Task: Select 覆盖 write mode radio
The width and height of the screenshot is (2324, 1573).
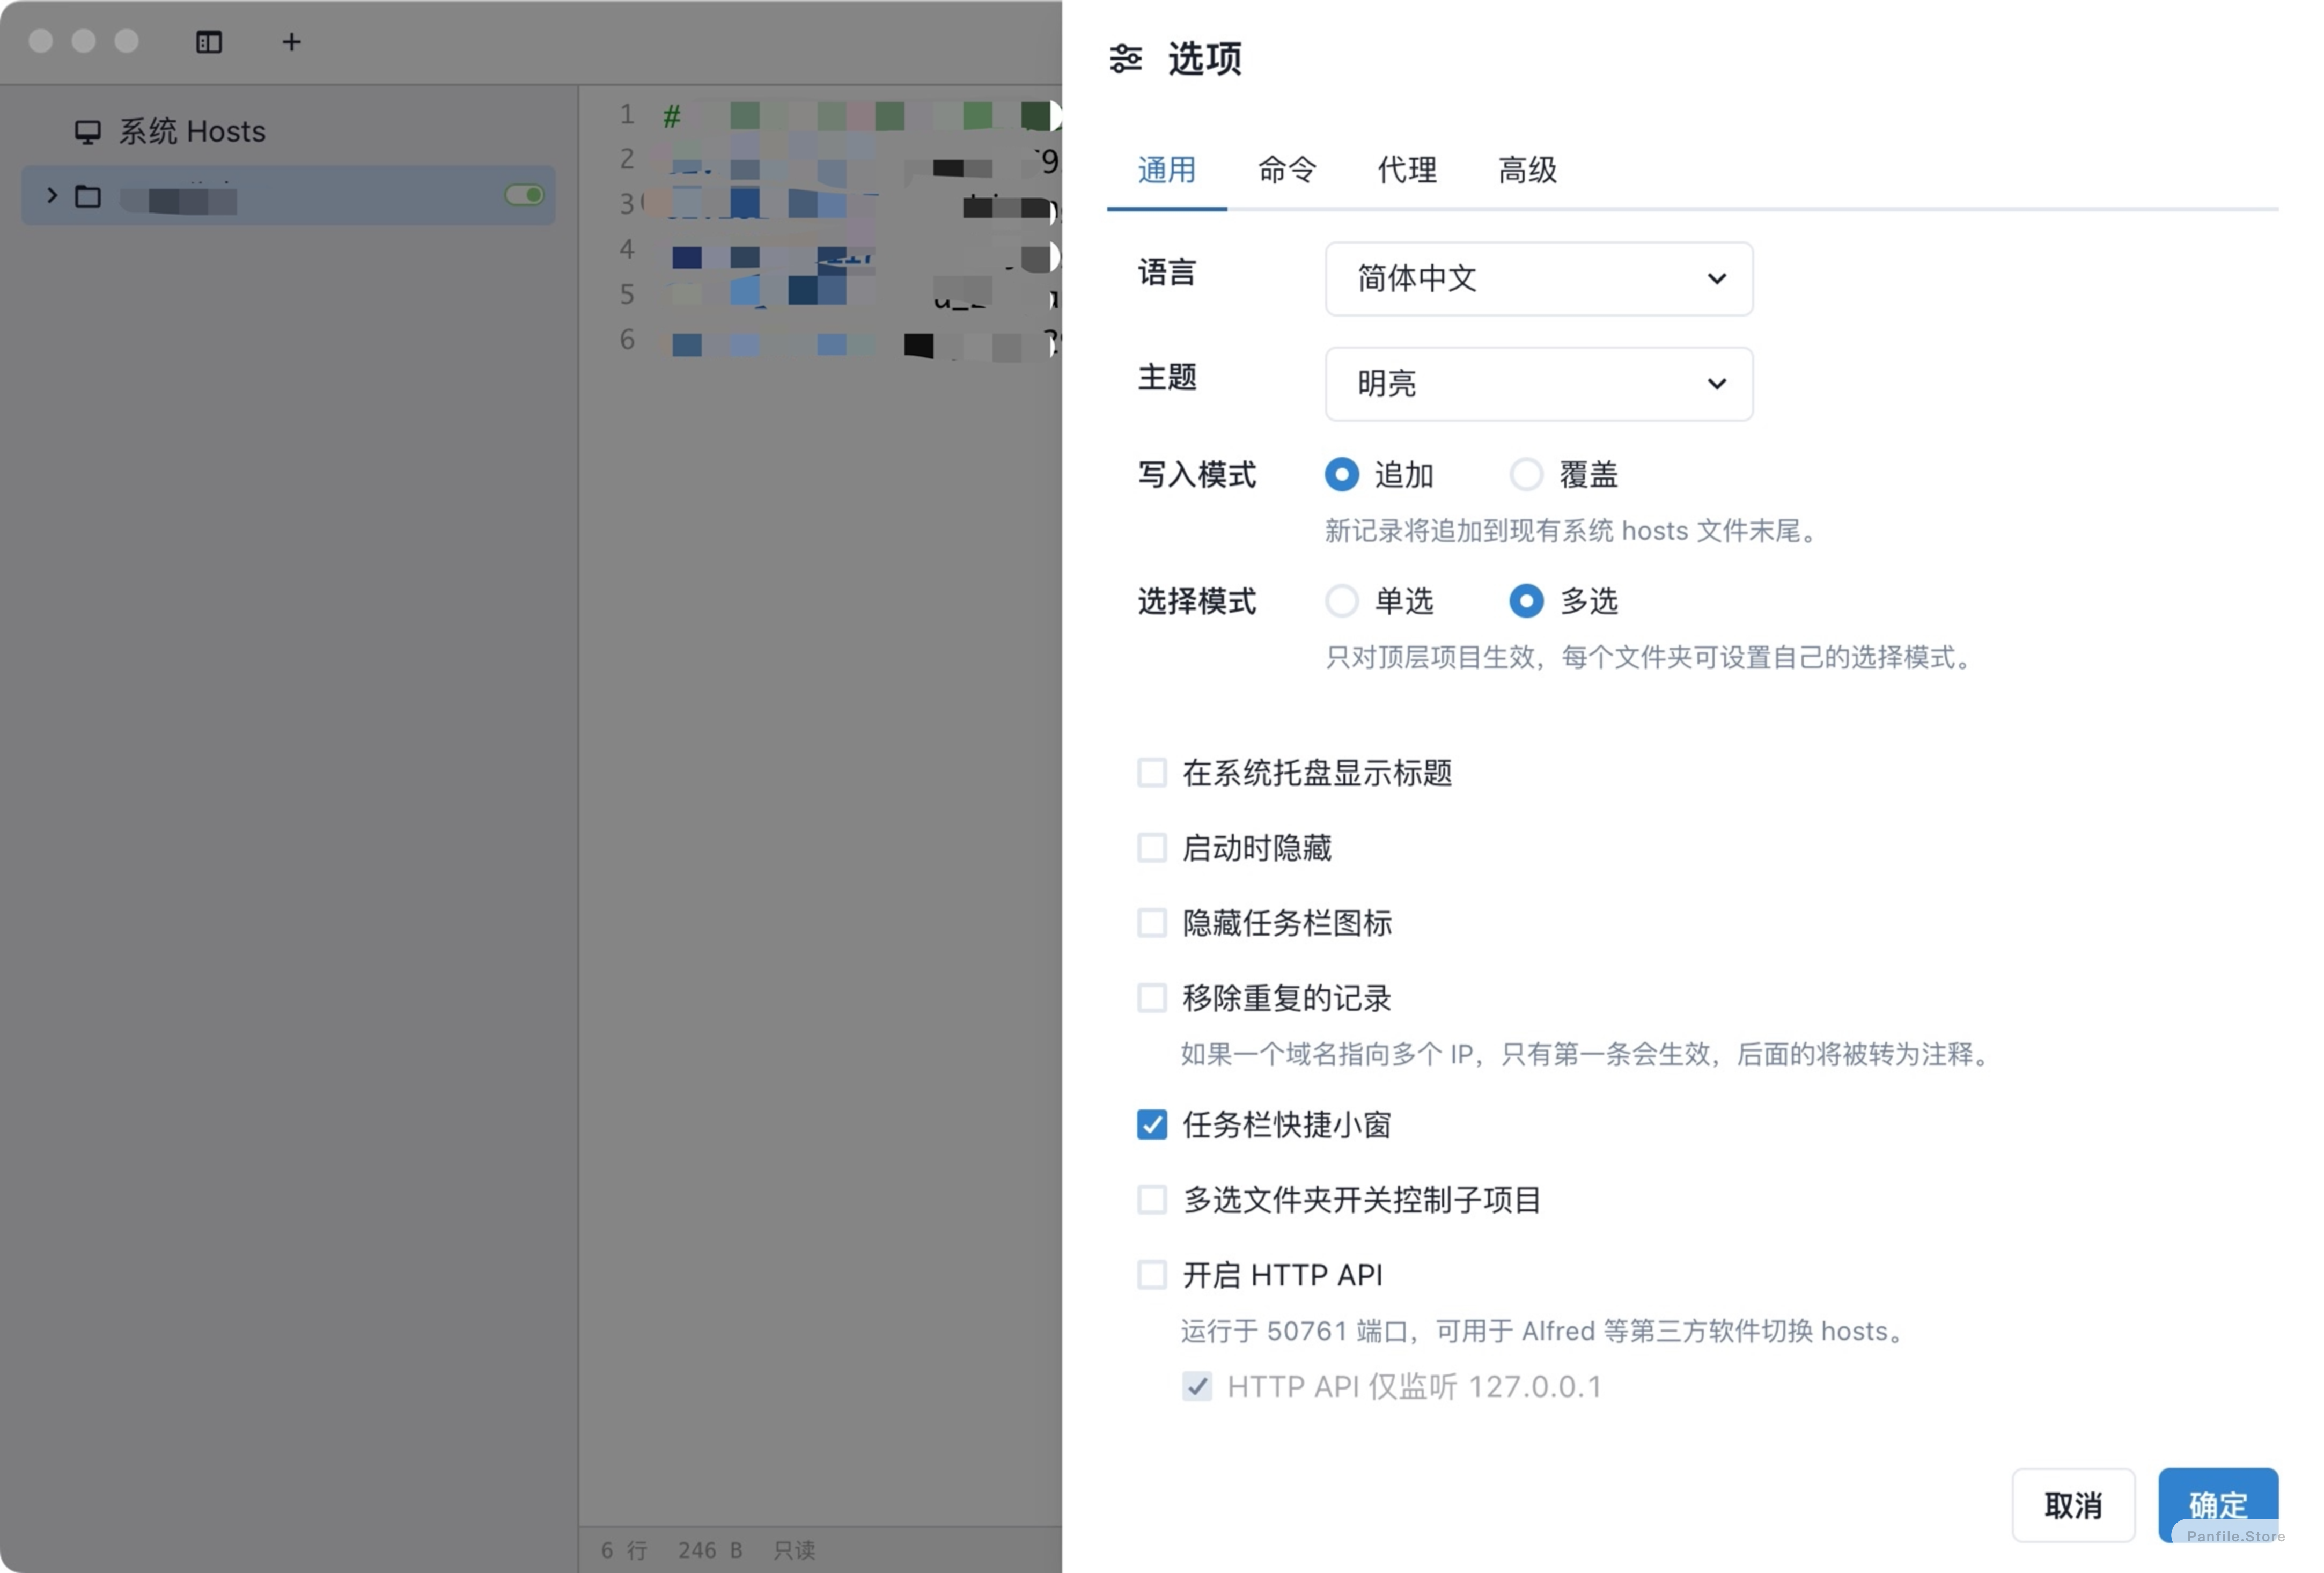Action: (x=1526, y=475)
